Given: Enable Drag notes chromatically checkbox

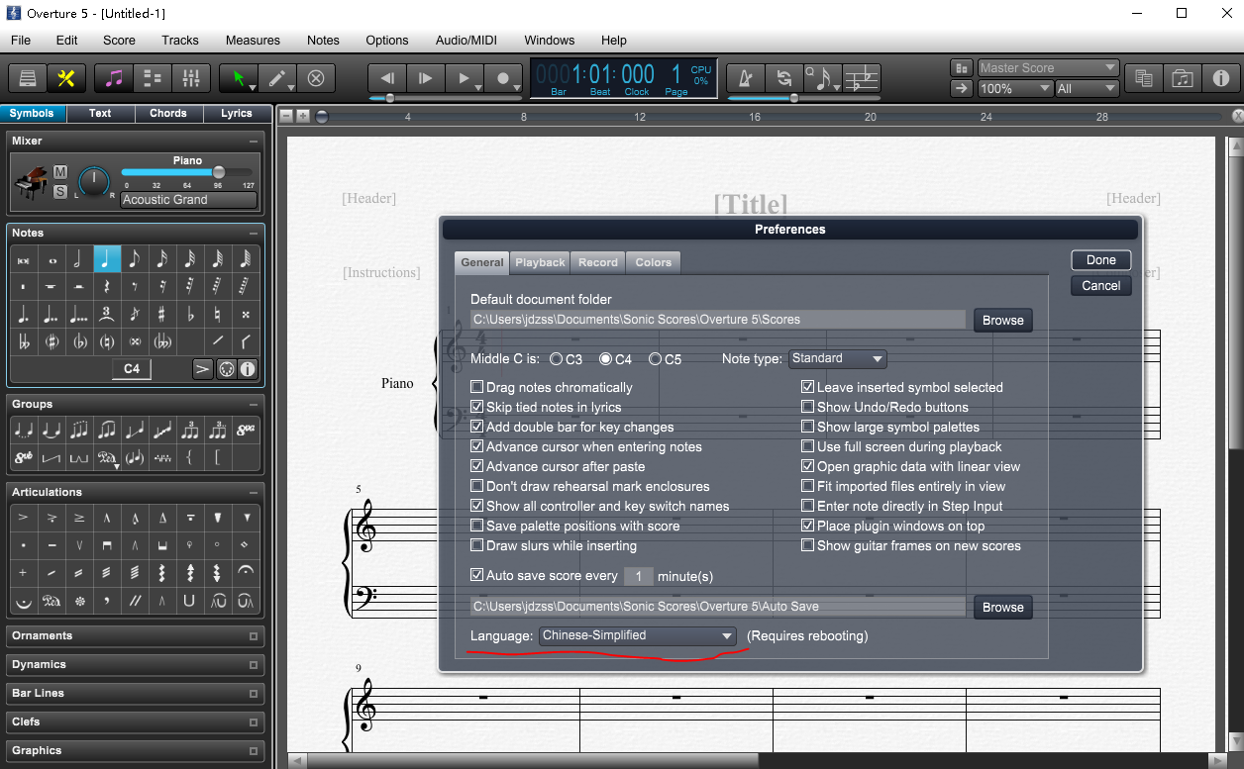Looking at the screenshot, I should 477,387.
